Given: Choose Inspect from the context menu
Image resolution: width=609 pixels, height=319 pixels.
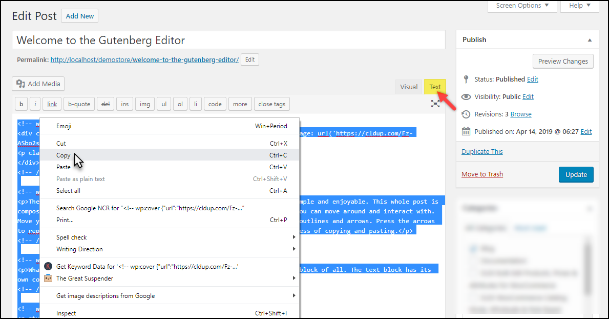Looking at the screenshot, I should 170,313.
